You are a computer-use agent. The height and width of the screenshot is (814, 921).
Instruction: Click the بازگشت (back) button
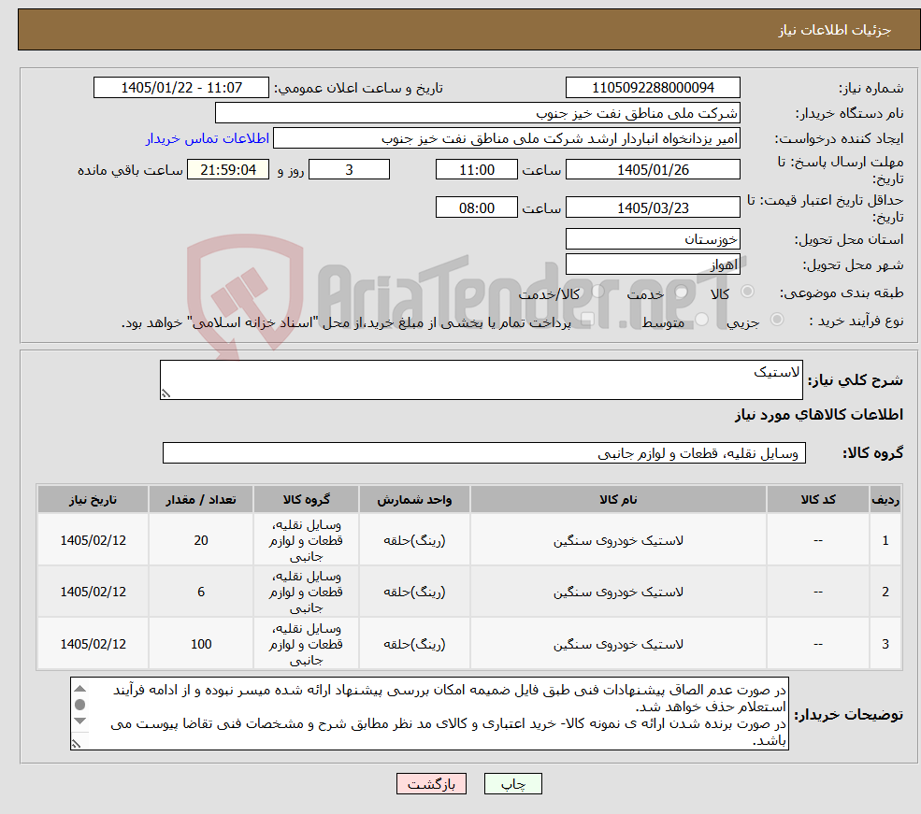click(431, 783)
